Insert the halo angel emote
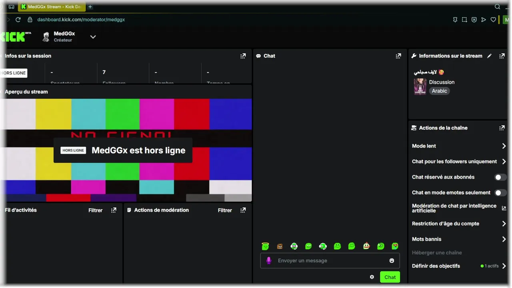The height and width of the screenshot is (288, 512). pos(265,246)
